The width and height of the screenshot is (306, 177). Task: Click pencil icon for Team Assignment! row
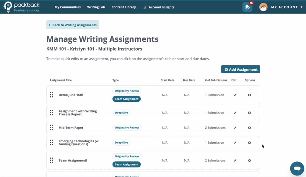tap(235, 161)
